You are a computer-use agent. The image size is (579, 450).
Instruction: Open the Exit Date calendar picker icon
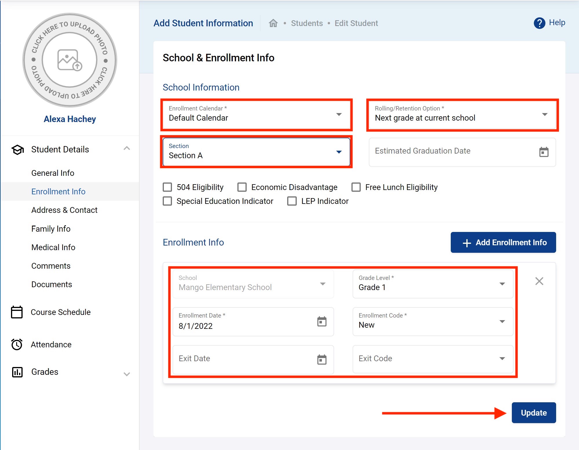(322, 359)
